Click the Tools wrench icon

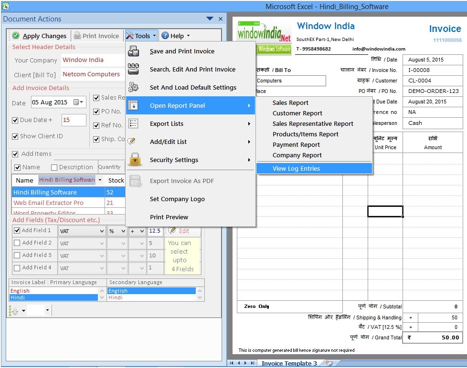129,36
